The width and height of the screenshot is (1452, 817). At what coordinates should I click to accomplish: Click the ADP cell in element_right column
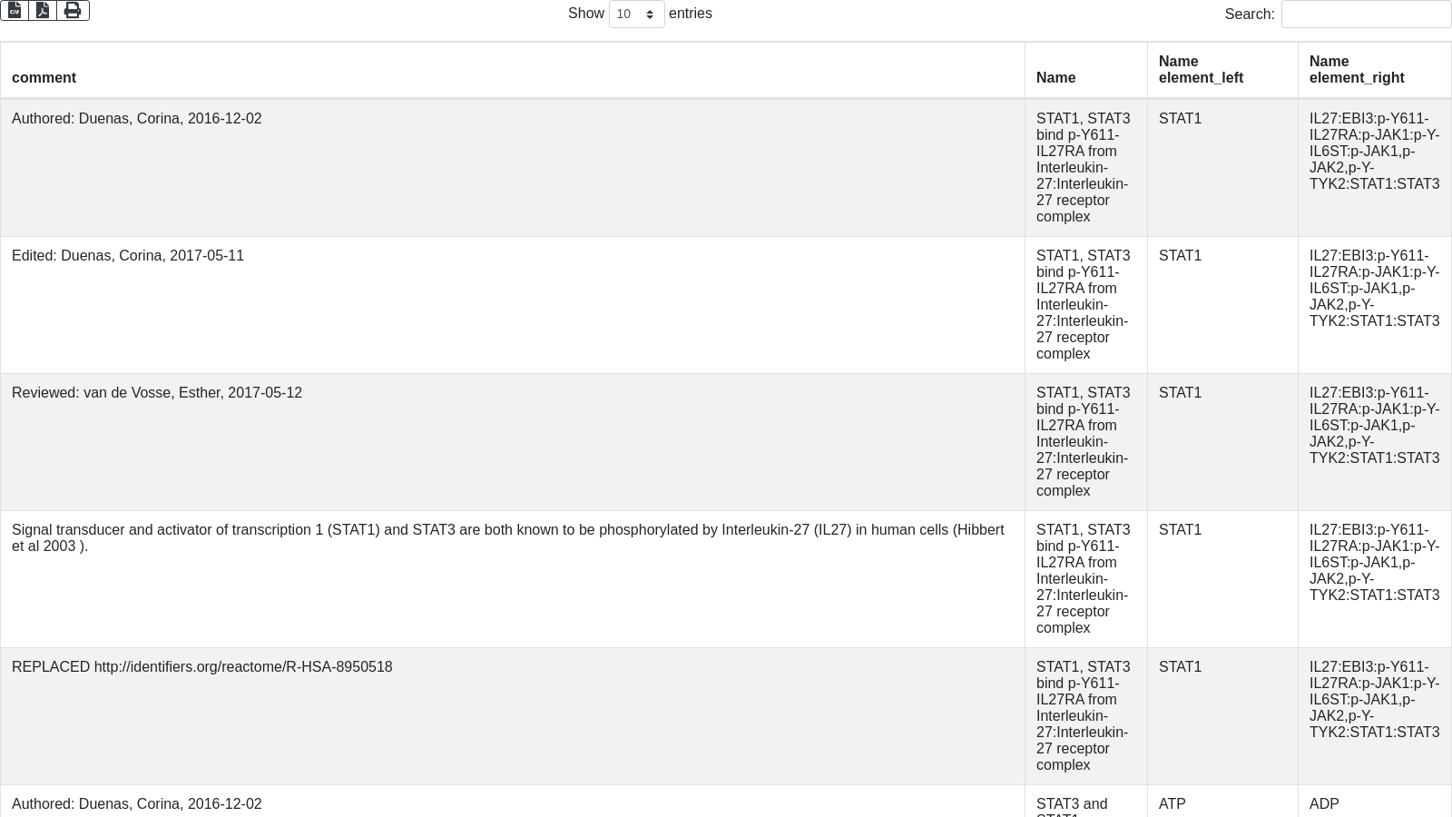coord(1324,804)
